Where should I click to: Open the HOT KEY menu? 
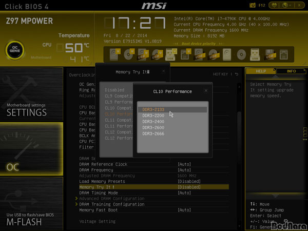pyautogui.click(x=220, y=74)
